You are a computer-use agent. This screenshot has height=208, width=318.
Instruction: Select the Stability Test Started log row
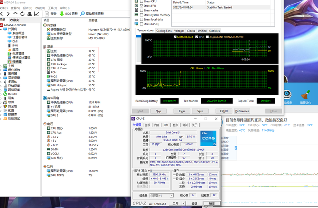point(221,8)
